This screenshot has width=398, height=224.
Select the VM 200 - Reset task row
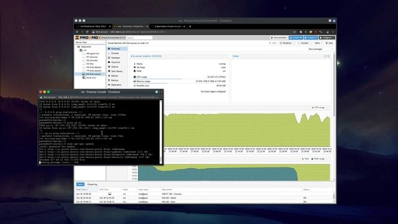(204, 198)
